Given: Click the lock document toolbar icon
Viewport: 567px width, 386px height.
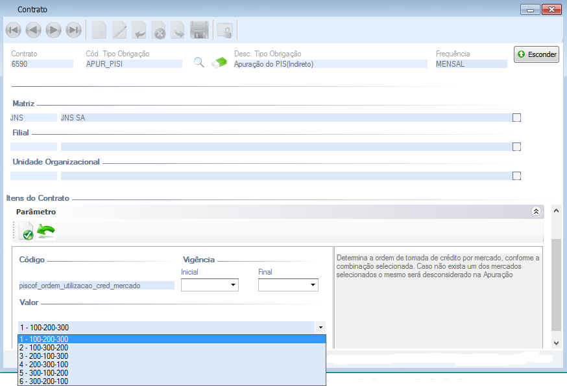Looking at the screenshot, I should coord(225,30).
